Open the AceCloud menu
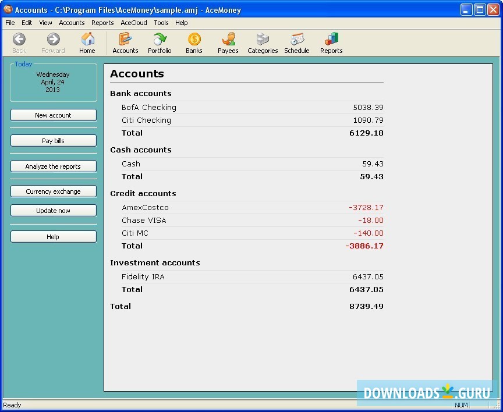Viewport: 503px width, 412px height. tap(134, 23)
